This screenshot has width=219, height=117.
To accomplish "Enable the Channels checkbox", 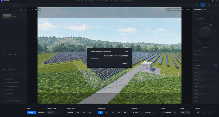I will click(x=163, y=112).
